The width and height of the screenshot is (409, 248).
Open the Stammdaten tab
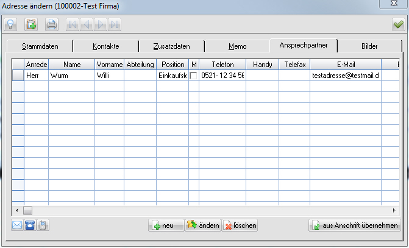[40, 46]
